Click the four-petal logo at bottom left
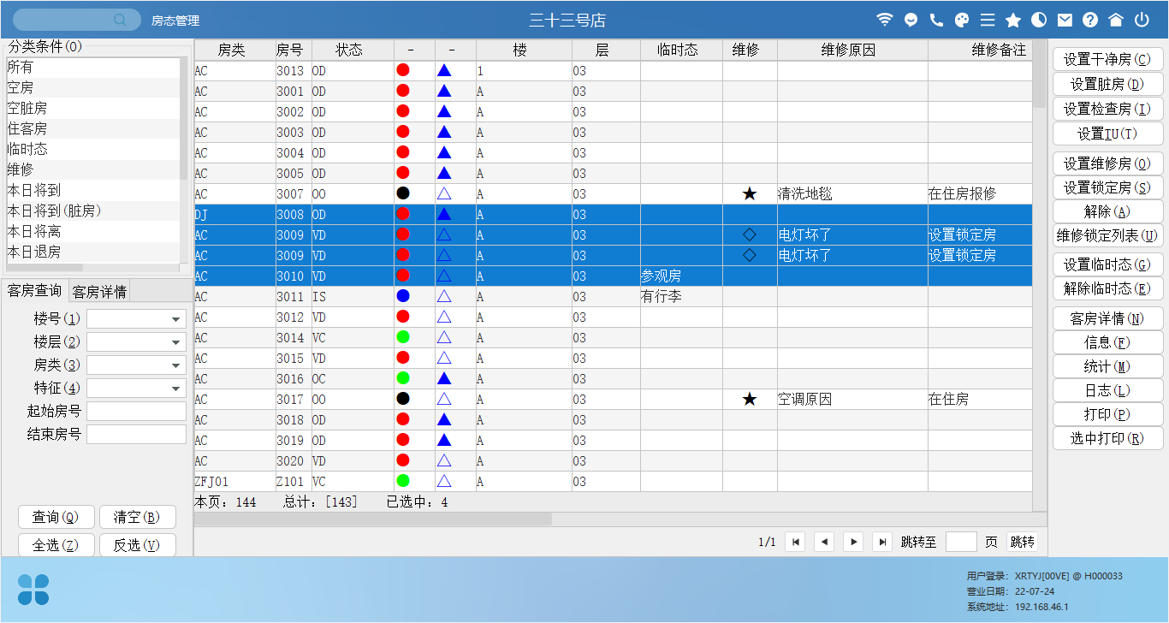Viewport: 1169px width, 623px height. tap(33, 590)
